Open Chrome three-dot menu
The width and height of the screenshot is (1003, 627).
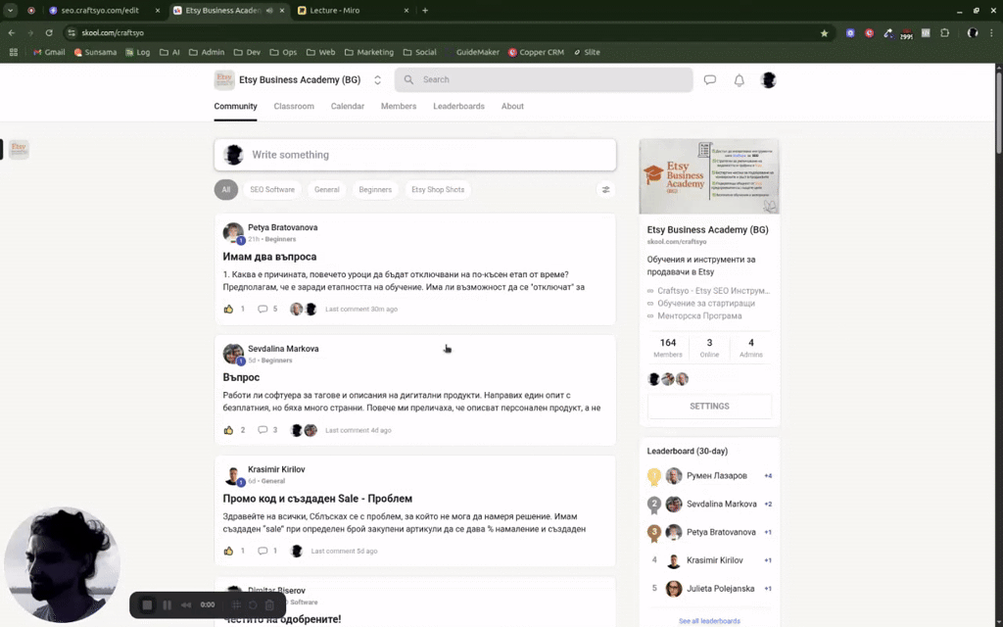tap(992, 32)
